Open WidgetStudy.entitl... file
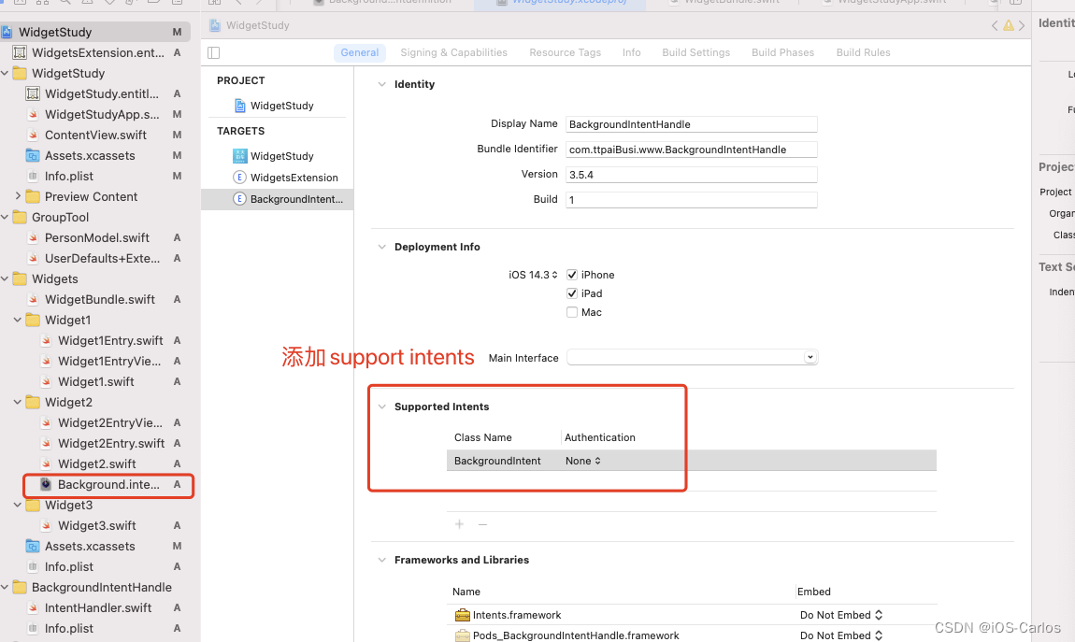 coord(102,93)
